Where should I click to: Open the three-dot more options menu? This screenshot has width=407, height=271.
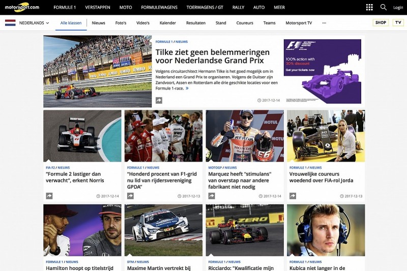pos(324,23)
